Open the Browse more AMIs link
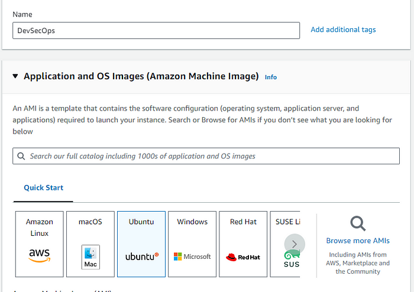The image size is (414, 292). click(x=358, y=241)
